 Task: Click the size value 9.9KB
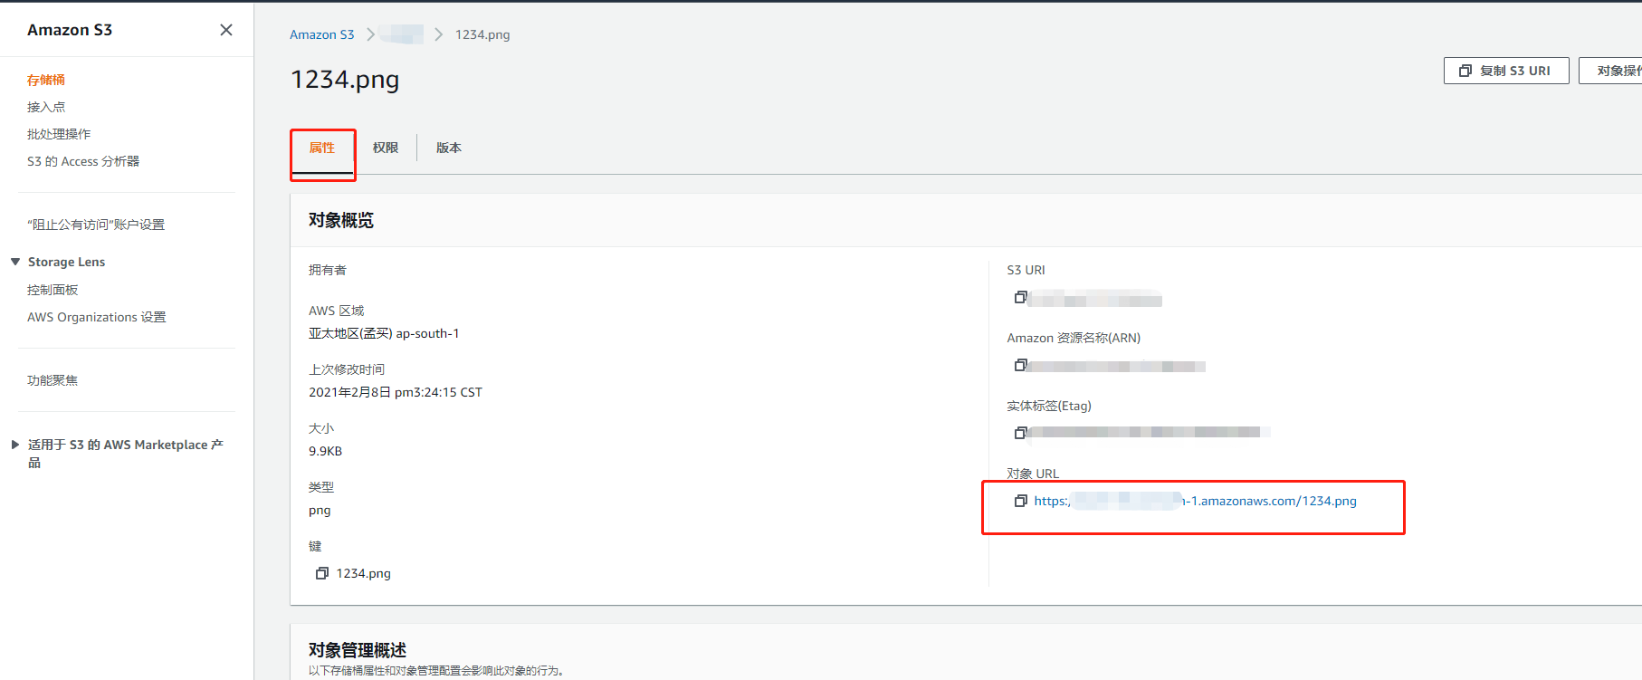pos(325,451)
